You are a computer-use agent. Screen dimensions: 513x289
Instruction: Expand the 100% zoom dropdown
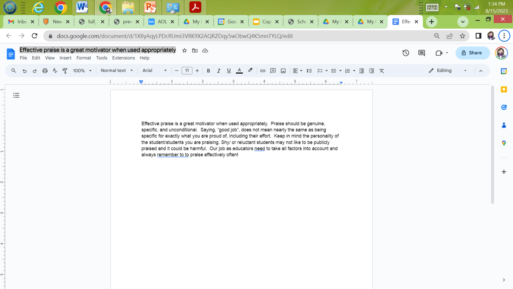click(82, 71)
